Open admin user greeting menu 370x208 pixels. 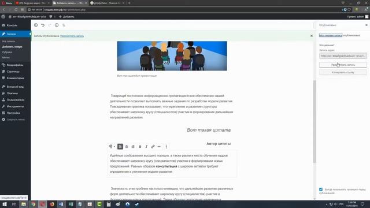[357, 17]
